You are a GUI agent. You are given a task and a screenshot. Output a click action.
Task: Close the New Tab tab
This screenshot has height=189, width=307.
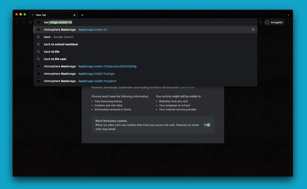click(74, 15)
